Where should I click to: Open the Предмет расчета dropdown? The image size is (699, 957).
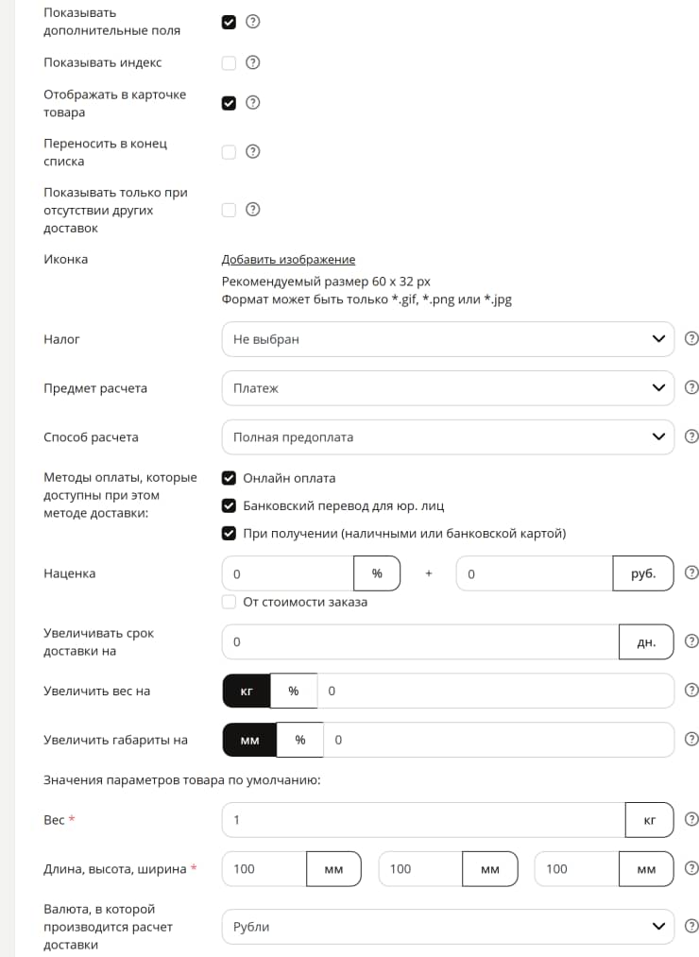448,388
